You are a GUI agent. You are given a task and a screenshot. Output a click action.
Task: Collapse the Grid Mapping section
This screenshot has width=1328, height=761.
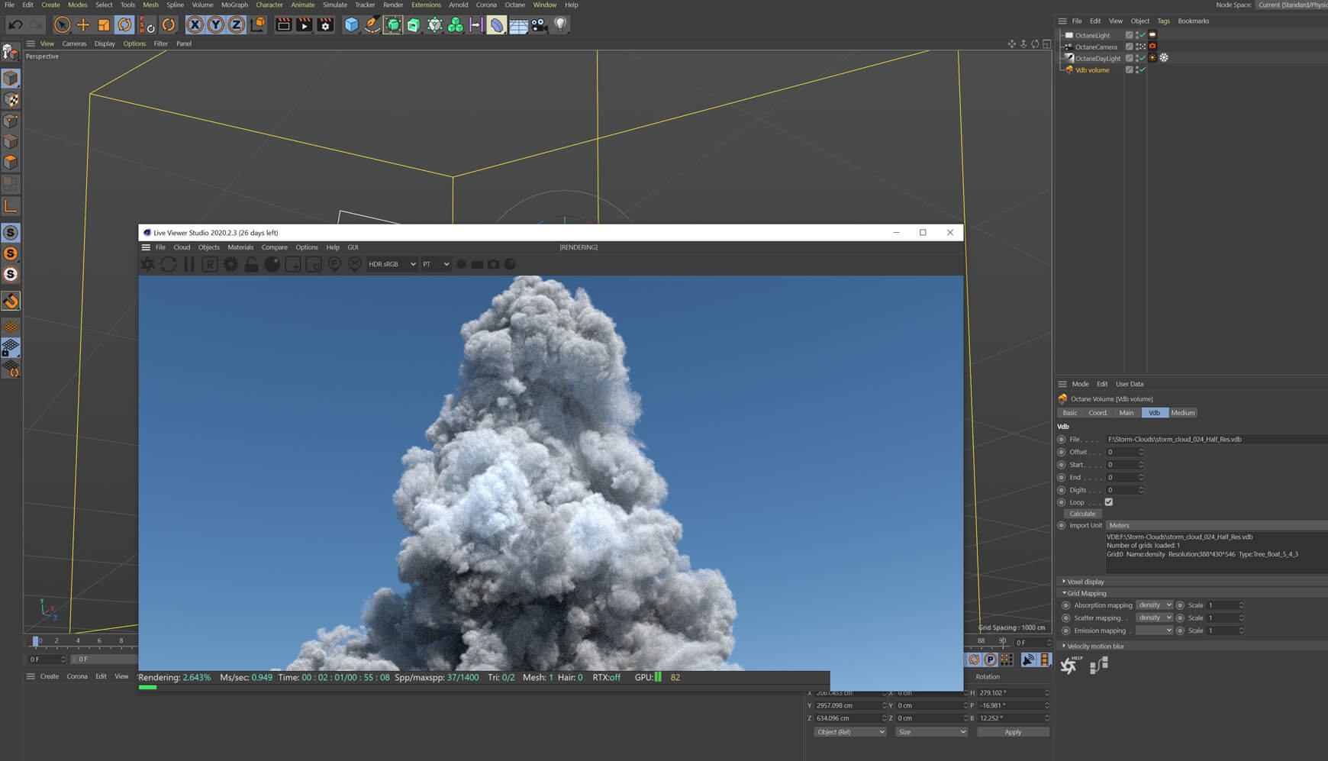(x=1085, y=593)
